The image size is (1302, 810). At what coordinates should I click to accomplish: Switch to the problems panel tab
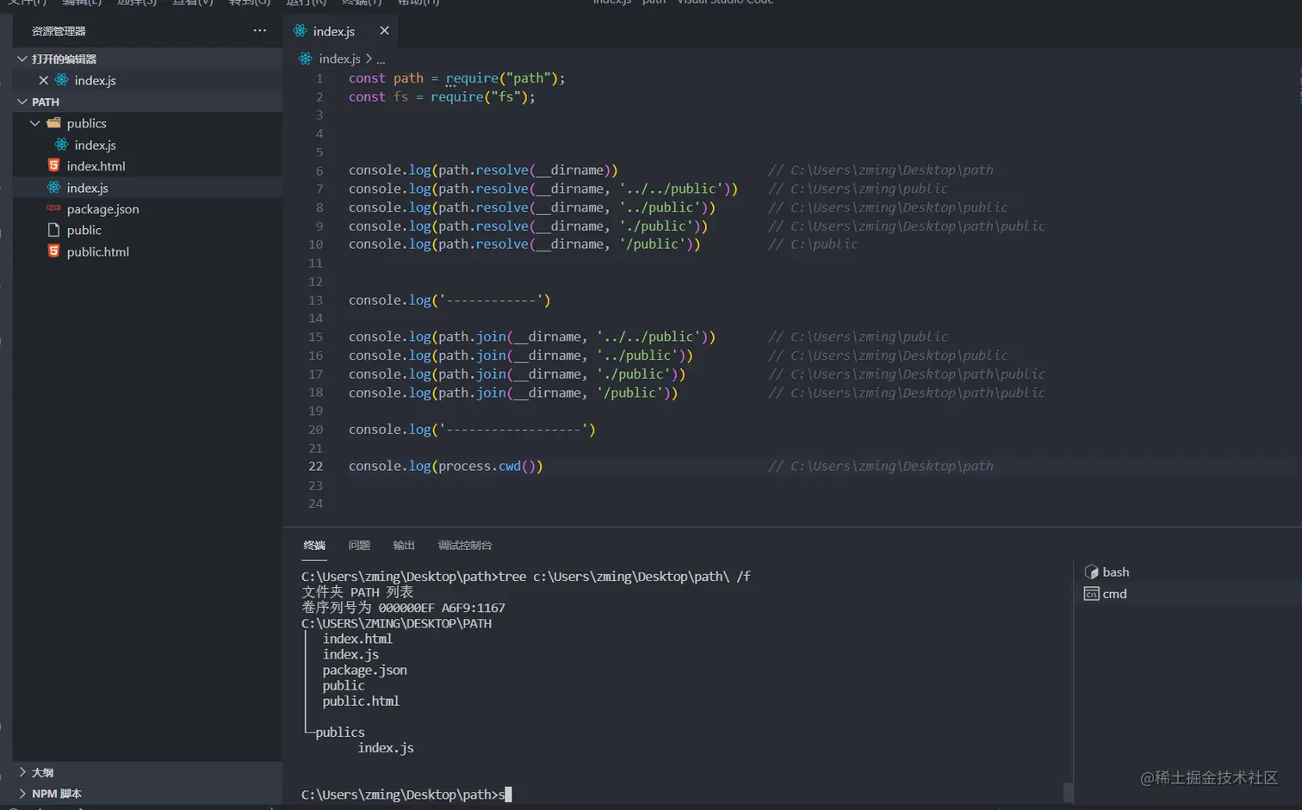pos(359,545)
